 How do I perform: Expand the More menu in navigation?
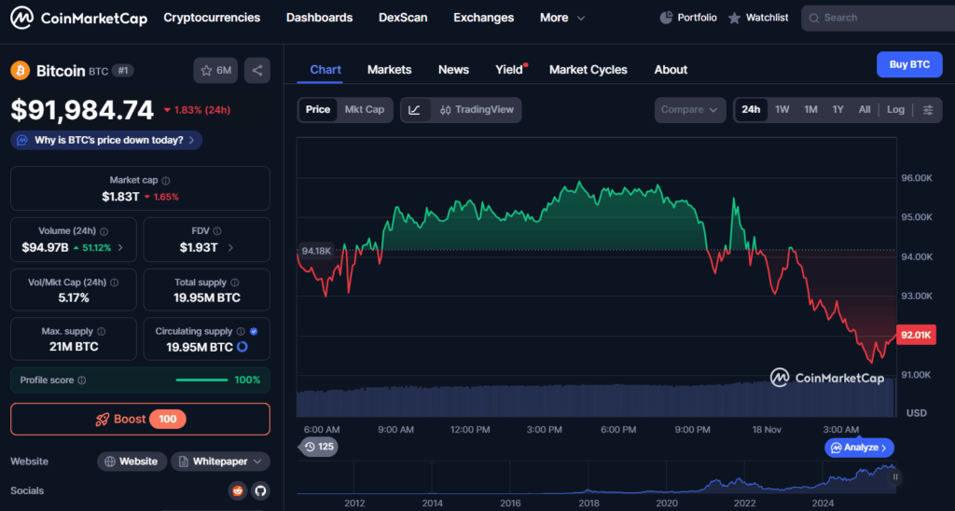(x=562, y=18)
